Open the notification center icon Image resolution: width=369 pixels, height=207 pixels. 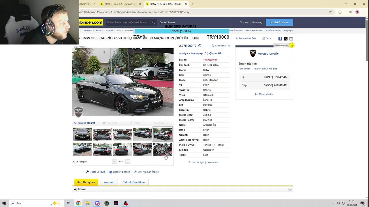pyautogui.click(x=362, y=203)
